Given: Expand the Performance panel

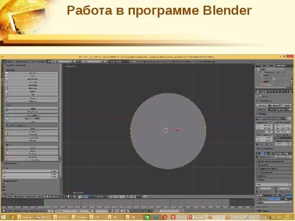Looking at the screenshot, I should click(274, 169).
